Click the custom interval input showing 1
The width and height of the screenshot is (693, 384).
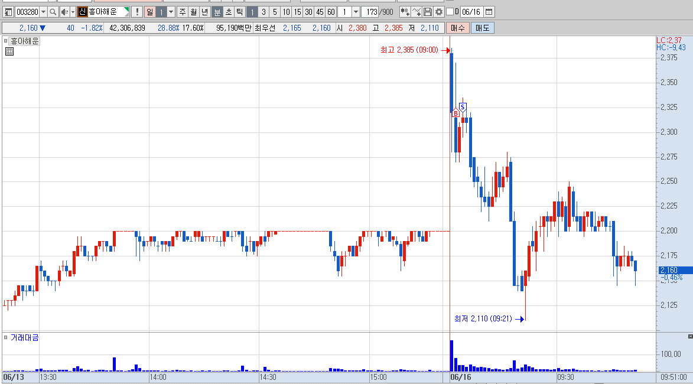click(345, 12)
